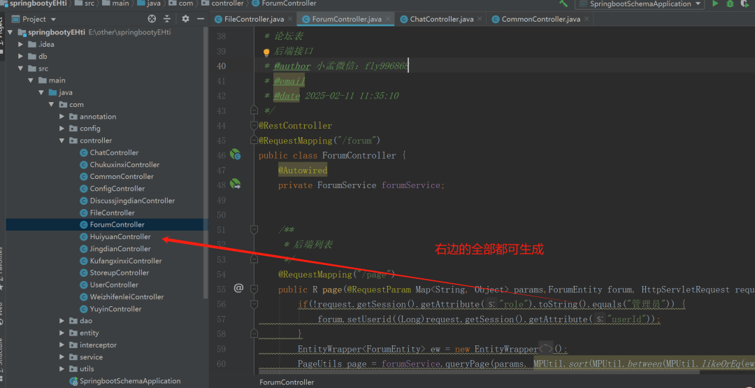The width and height of the screenshot is (755, 388).
Task: Collapse the src folder in the tree
Action: click(20, 69)
